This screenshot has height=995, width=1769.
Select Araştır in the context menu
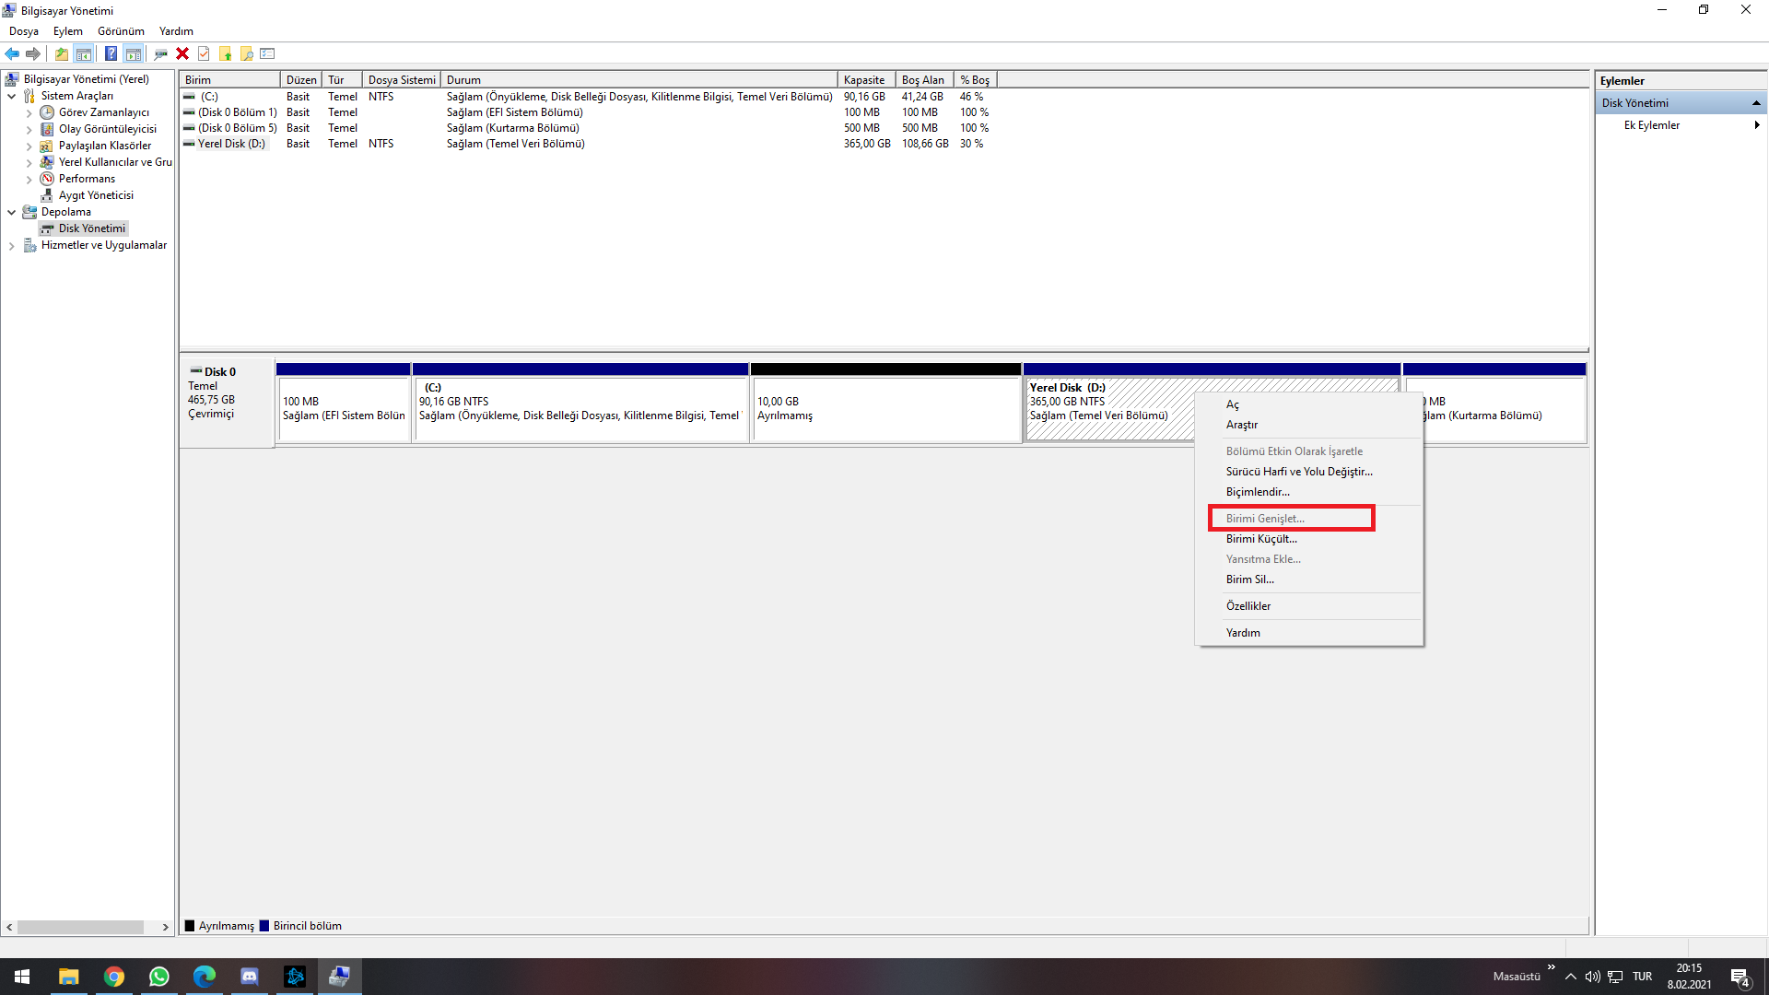pyautogui.click(x=1308, y=425)
